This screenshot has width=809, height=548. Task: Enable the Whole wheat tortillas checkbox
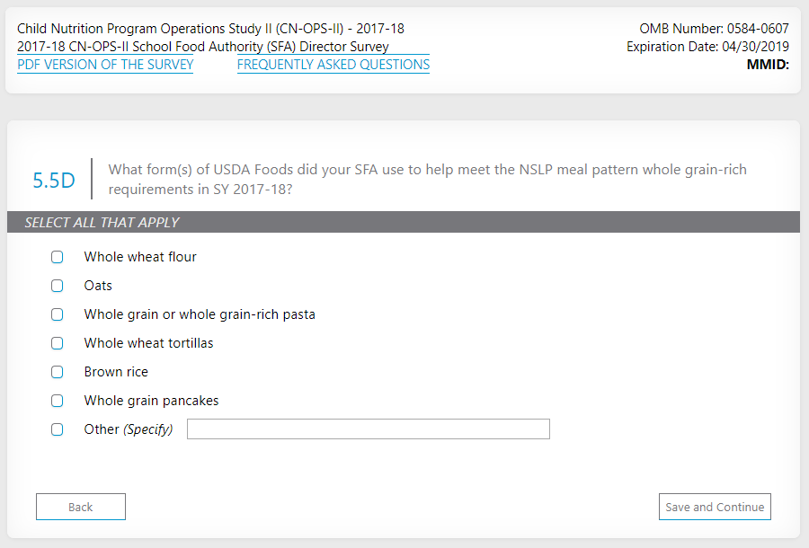coord(58,343)
